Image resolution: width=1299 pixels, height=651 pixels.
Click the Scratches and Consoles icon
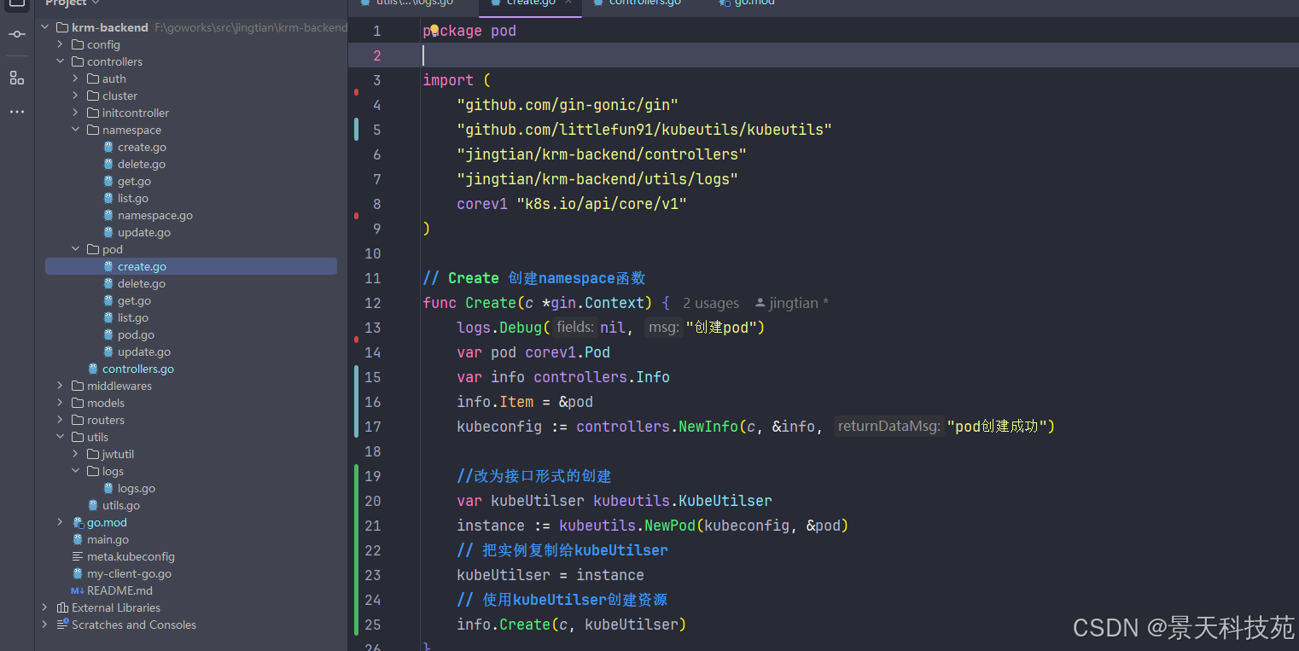point(62,625)
